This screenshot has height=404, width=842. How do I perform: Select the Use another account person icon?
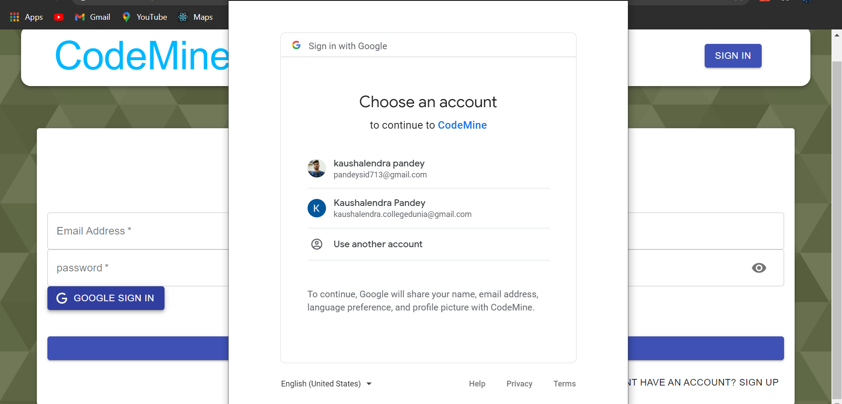pyautogui.click(x=317, y=244)
